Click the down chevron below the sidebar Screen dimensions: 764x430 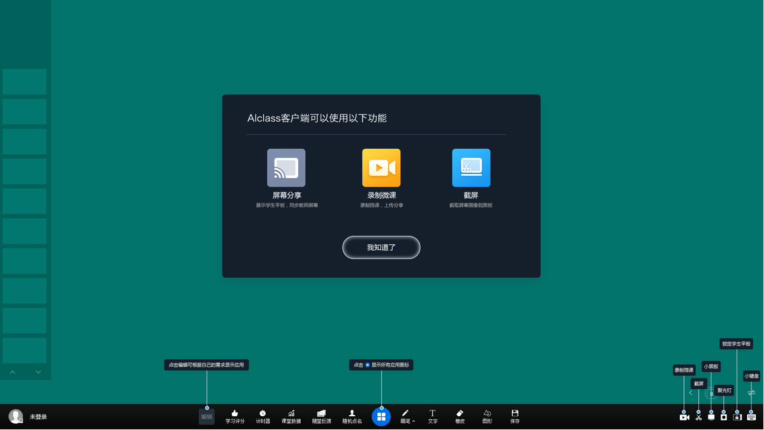tap(38, 371)
